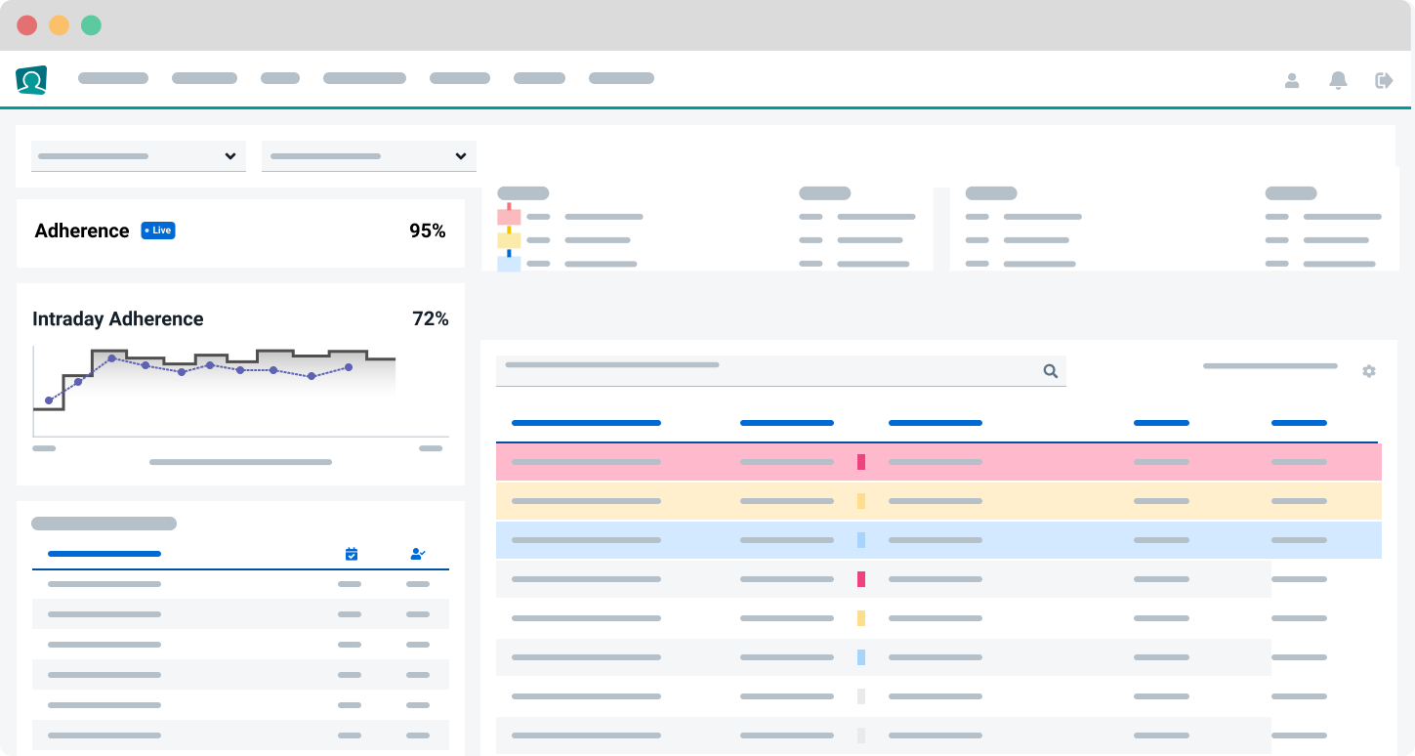Click the 72% intraday value
Viewport: 1415px width, 756px height.
[x=431, y=318]
